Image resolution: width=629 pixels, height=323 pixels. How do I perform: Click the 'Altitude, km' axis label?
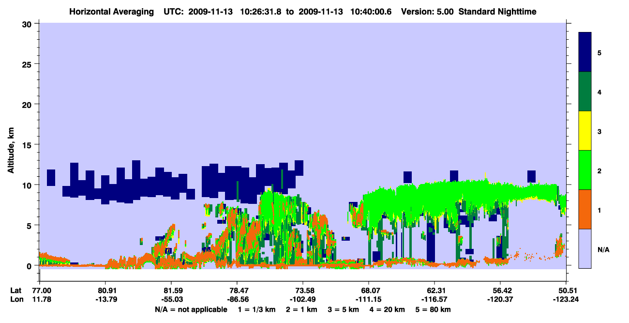(x=11, y=151)
